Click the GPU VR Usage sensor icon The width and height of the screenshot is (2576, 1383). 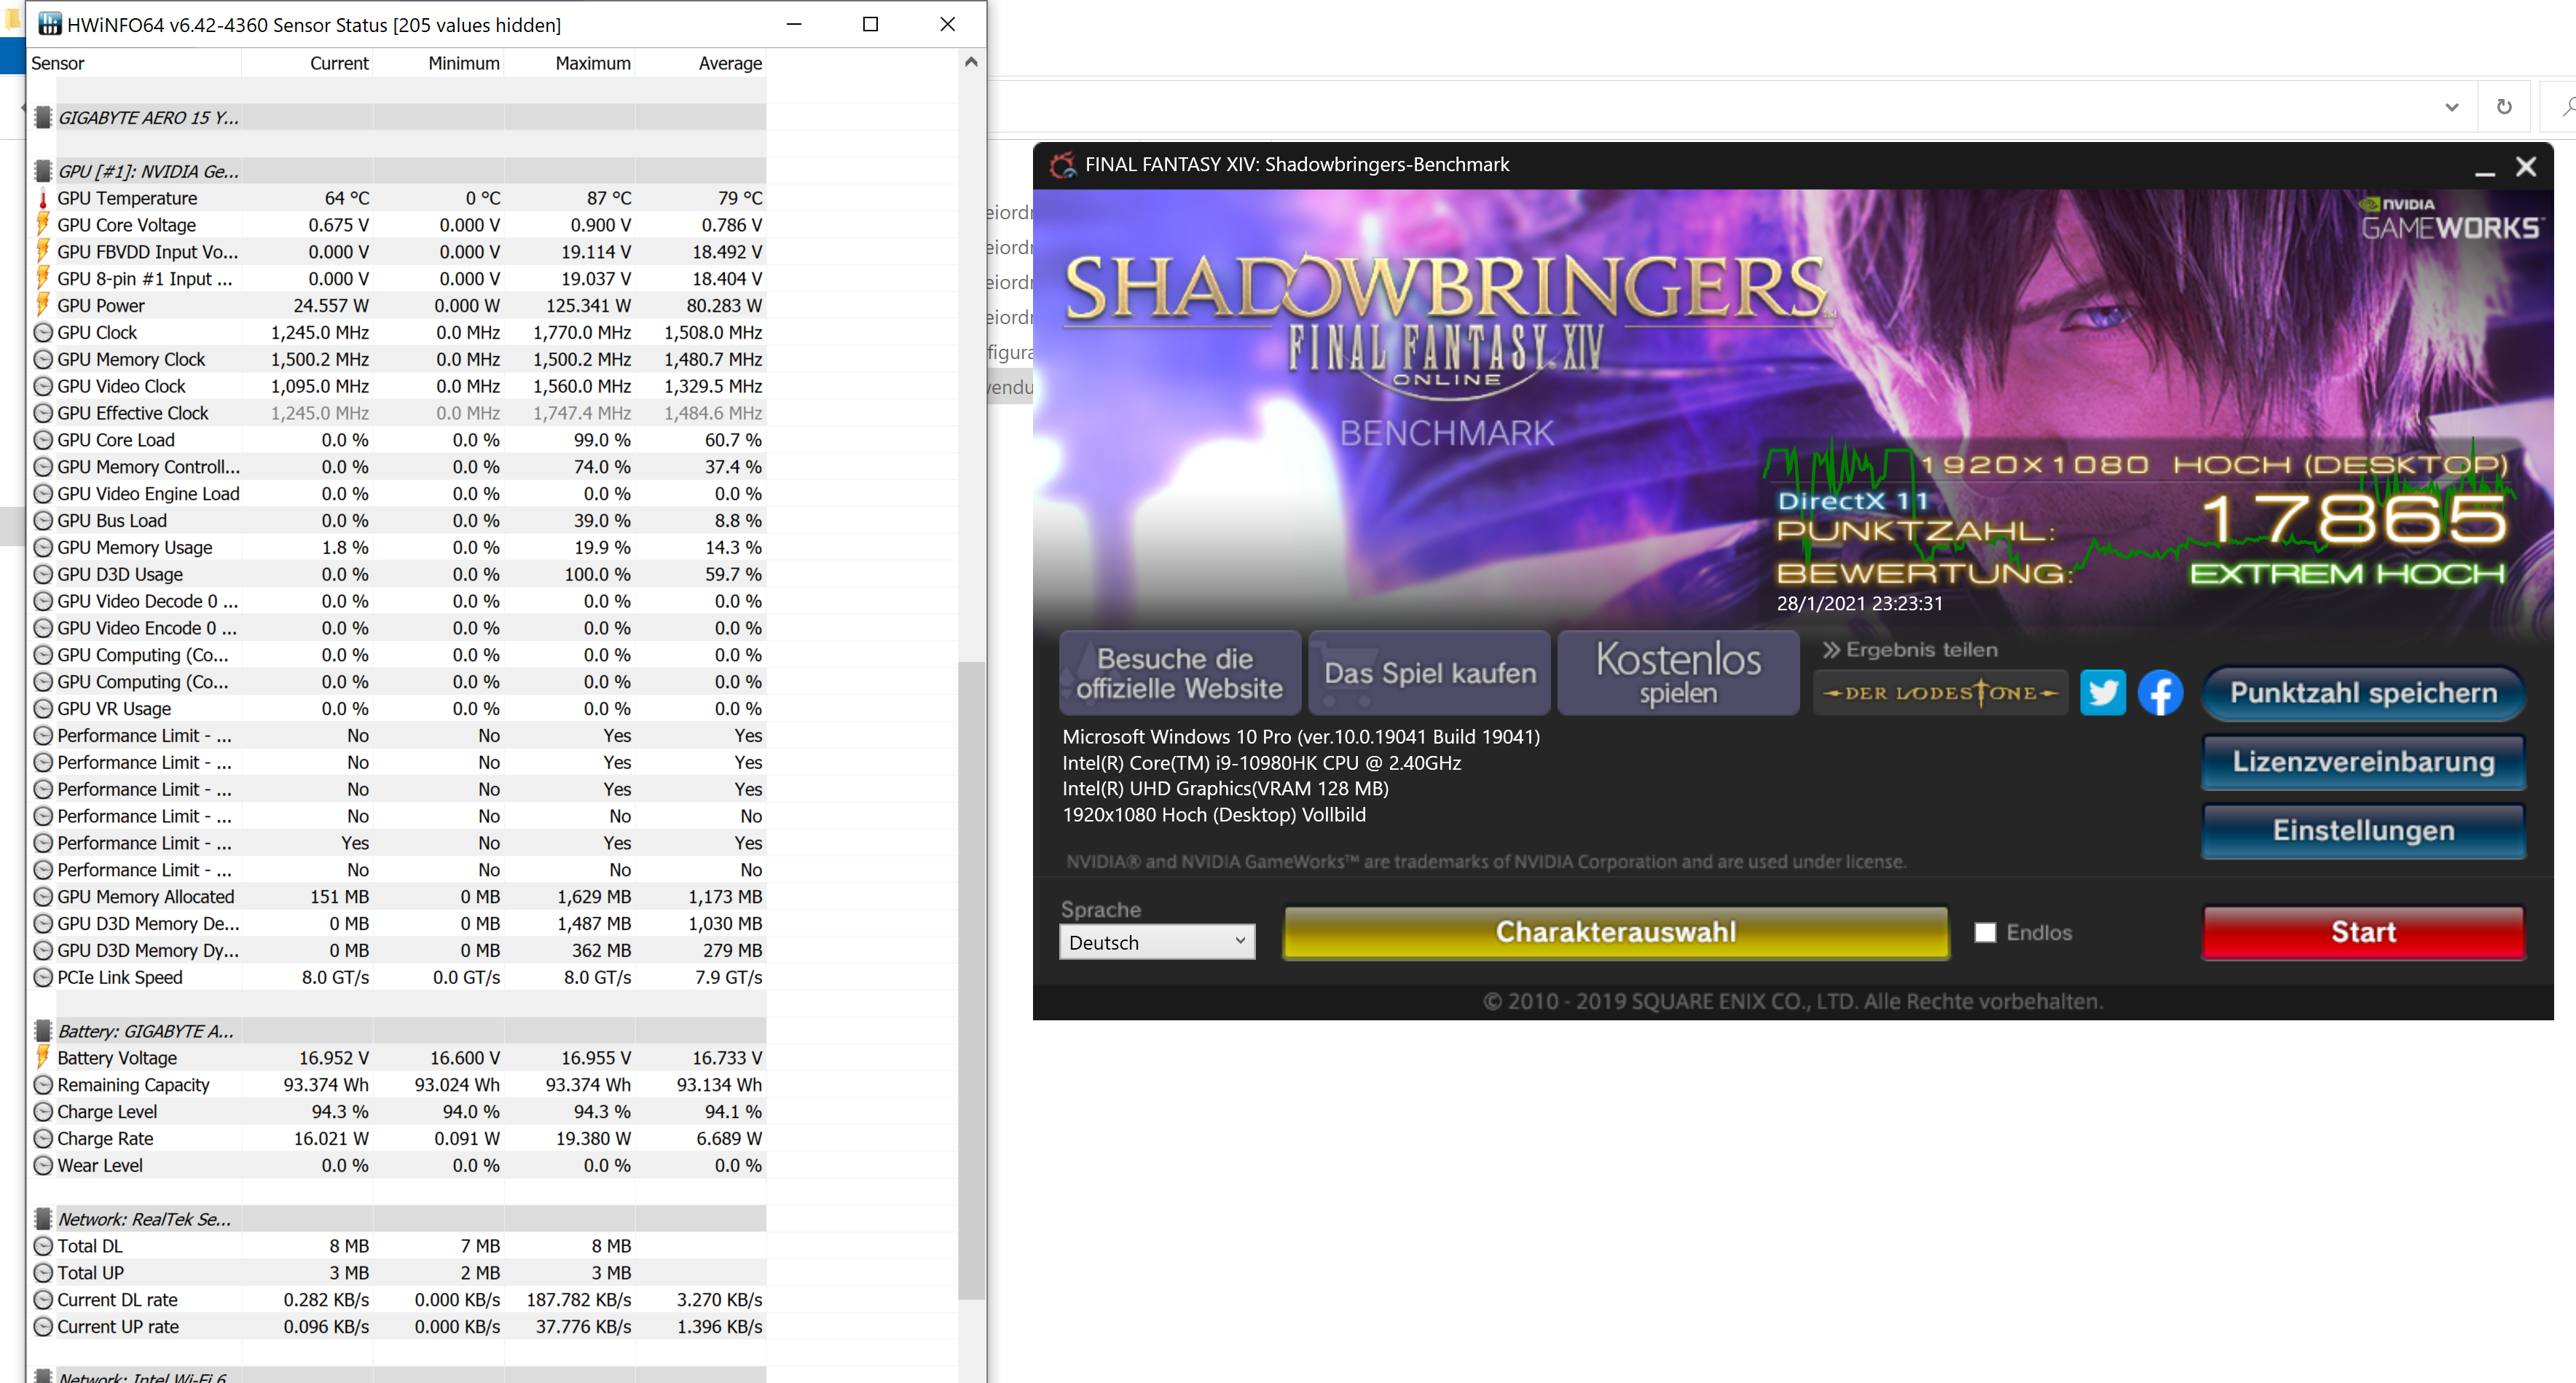point(43,708)
